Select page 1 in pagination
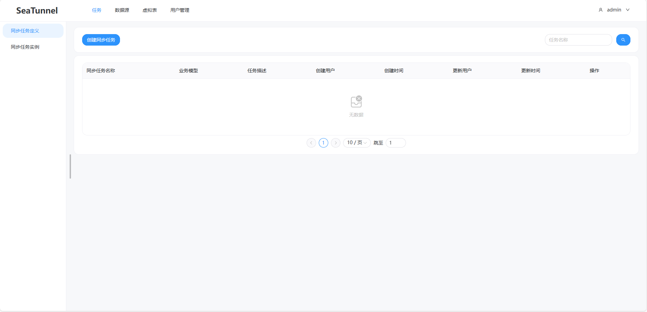Screen dimensions: 647x312 [x=323, y=143]
